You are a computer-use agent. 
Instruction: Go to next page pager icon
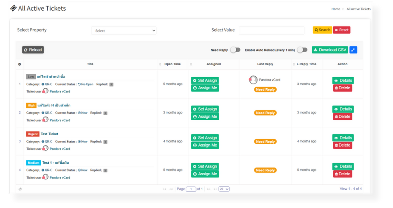click(209, 189)
